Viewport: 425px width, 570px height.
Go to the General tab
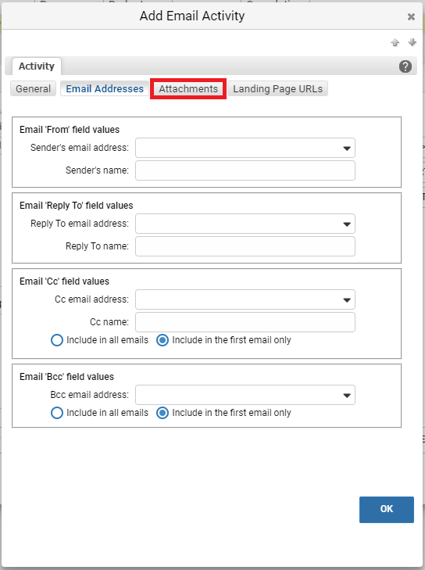pyautogui.click(x=33, y=88)
